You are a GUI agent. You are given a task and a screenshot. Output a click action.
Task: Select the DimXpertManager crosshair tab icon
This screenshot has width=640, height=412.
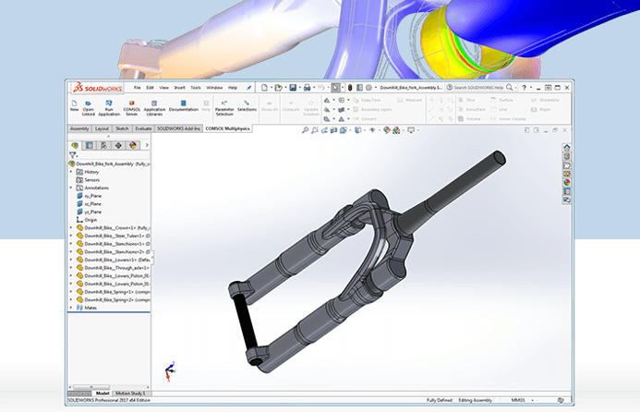click(118, 145)
